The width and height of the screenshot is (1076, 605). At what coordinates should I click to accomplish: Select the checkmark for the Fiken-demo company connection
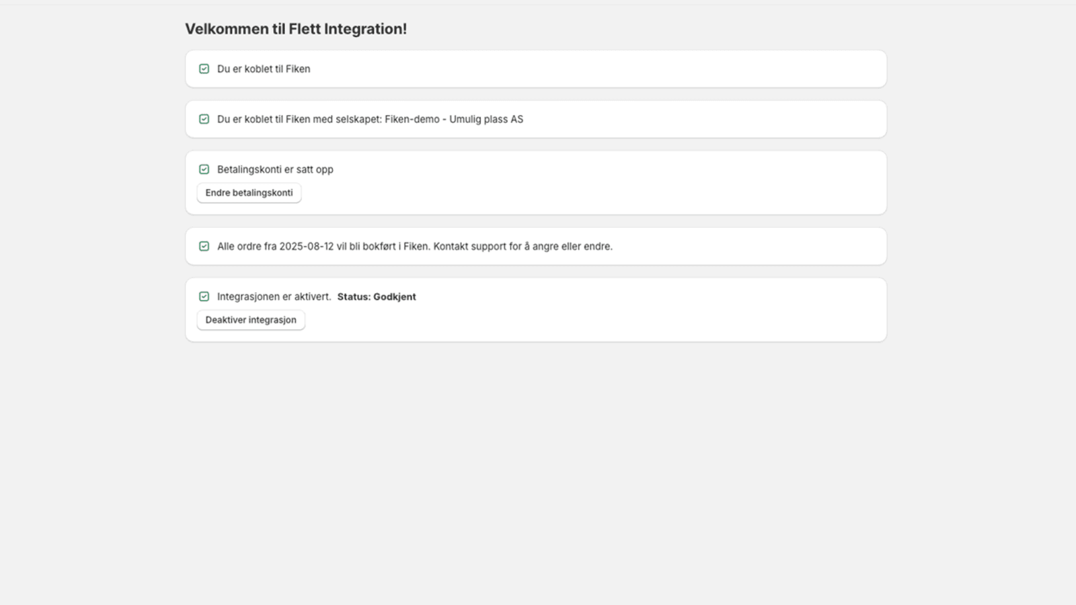click(x=204, y=119)
